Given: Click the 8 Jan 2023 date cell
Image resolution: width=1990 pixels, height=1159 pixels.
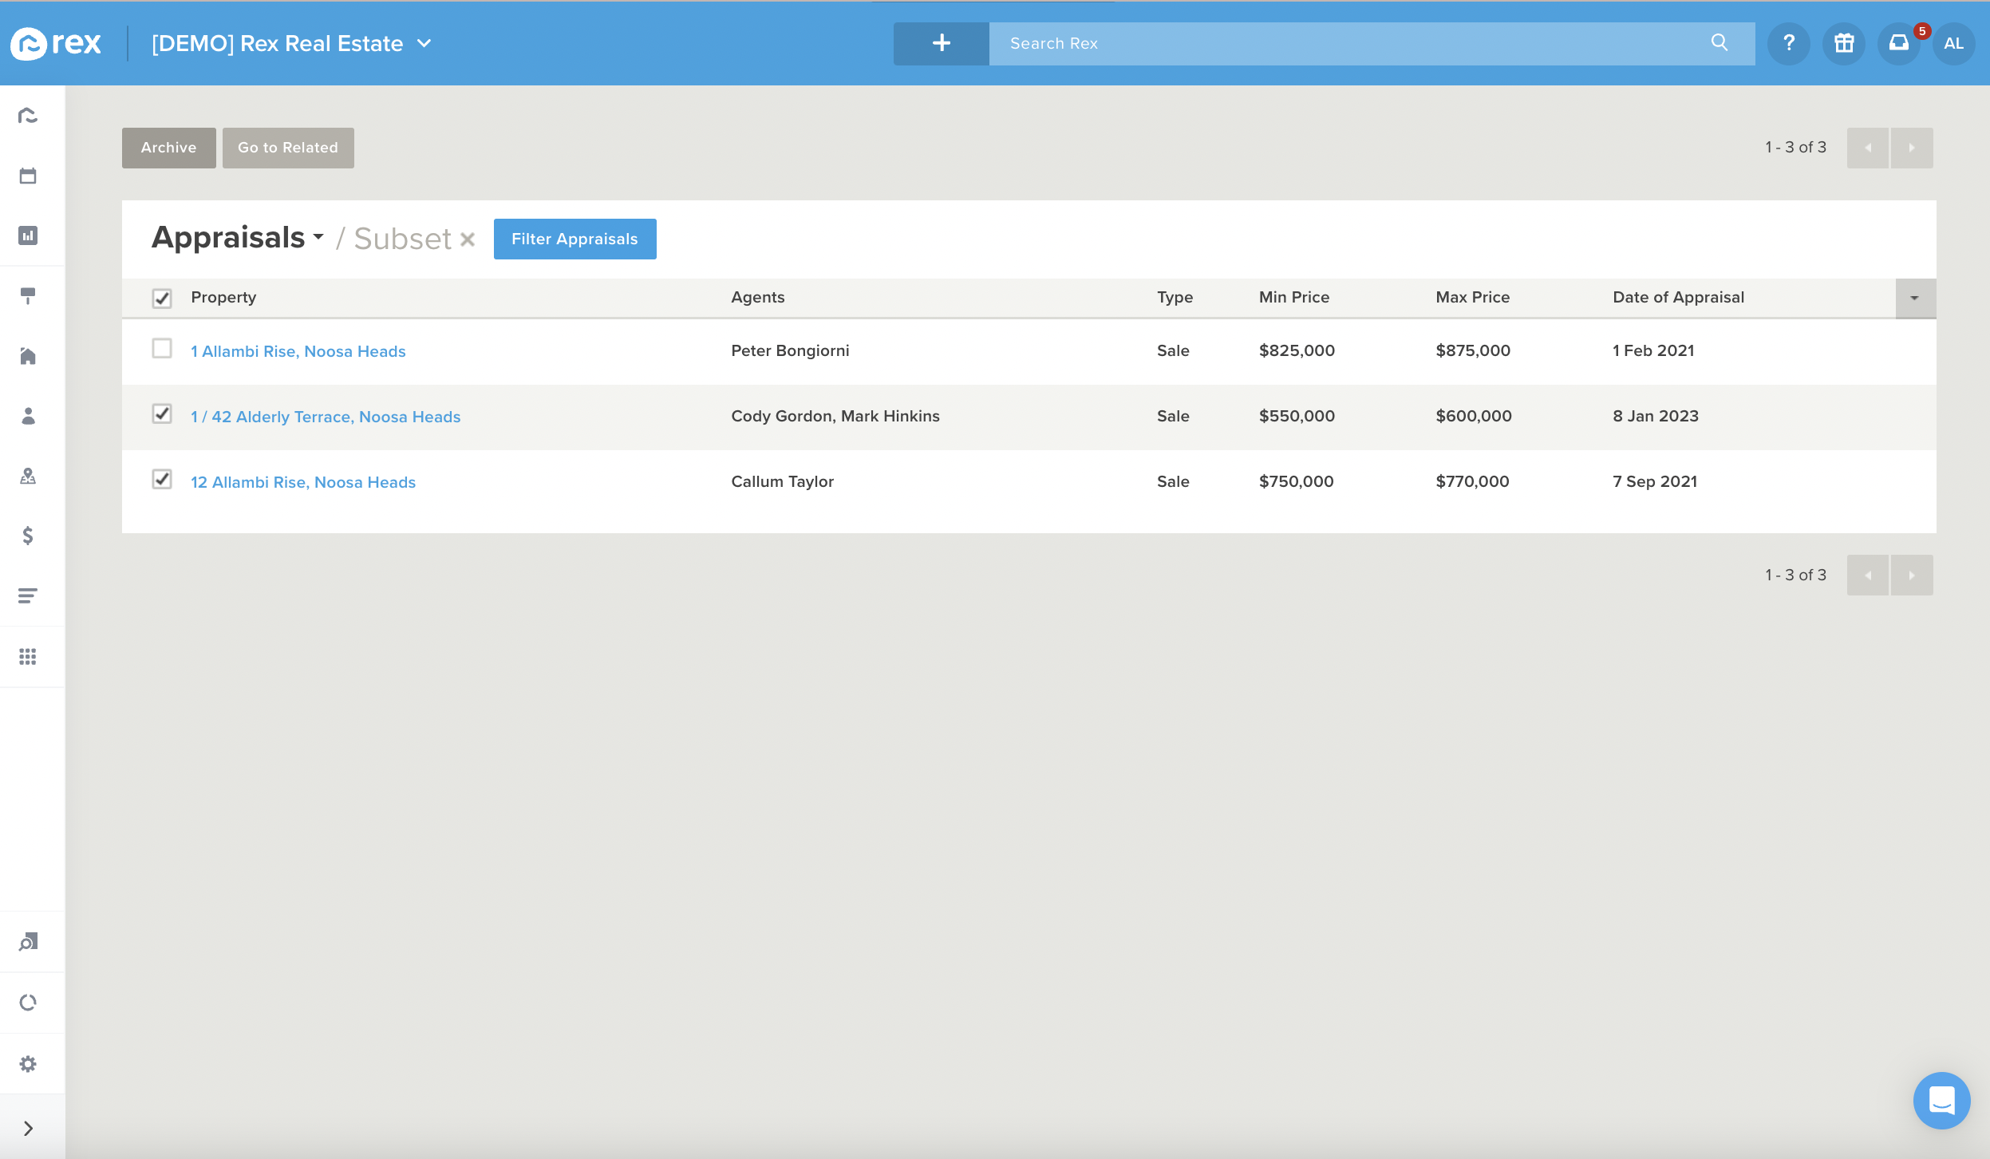Looking at the screenshot, I should [x=1656, y=416].
